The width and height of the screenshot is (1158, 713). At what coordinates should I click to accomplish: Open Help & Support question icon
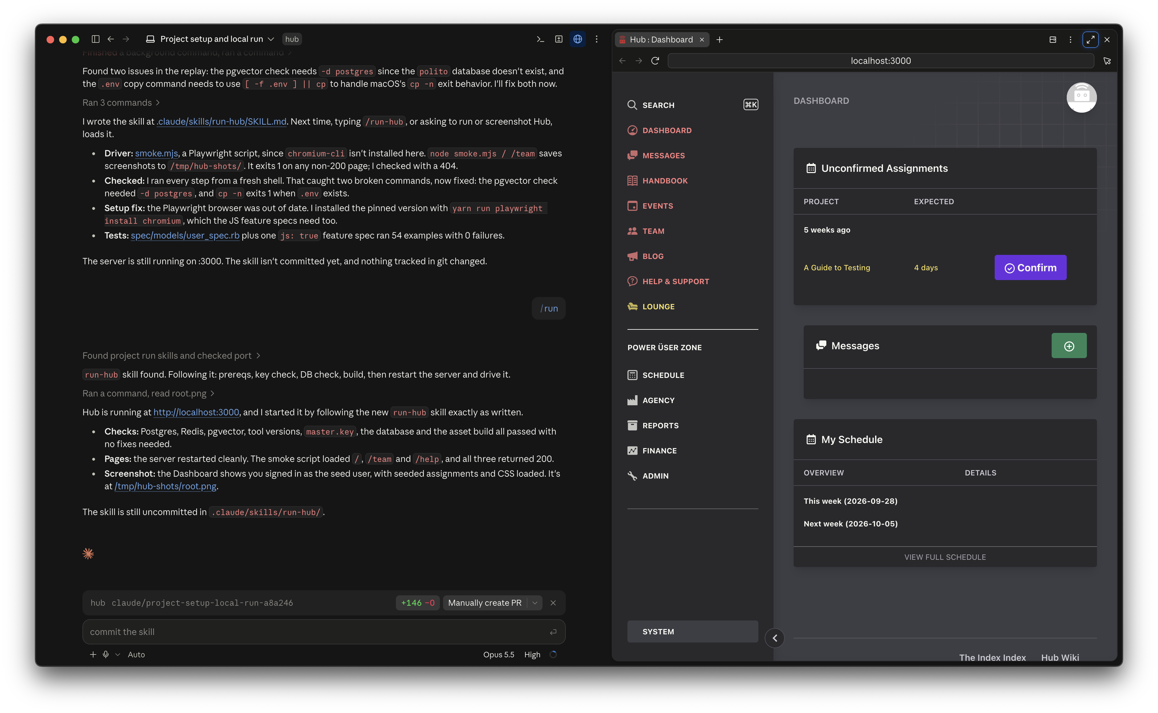coord(632,281)
